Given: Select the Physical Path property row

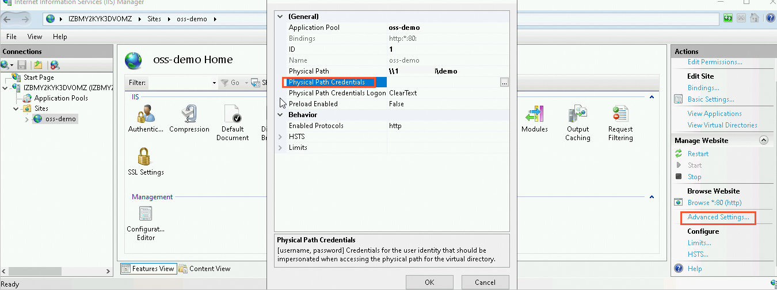Looking at the screenshot, I should (393, 71).
